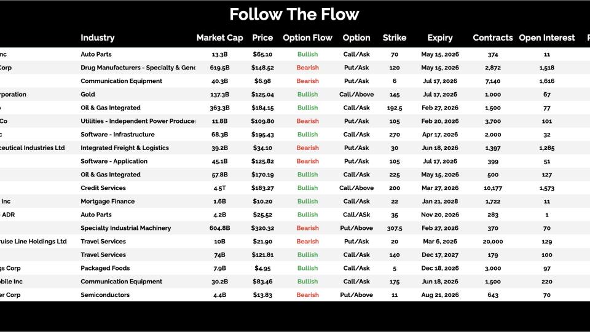
Task: Select the Open Interest column header
Action: [x=547, y=38]
